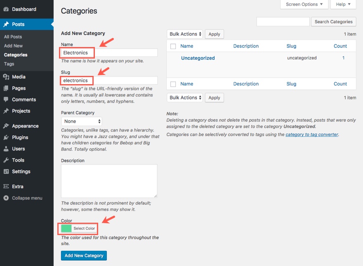Viewport: 363px width, 266px height.
Task: Open the top Bulk Actions dropdown
Action: pos(186,34)
